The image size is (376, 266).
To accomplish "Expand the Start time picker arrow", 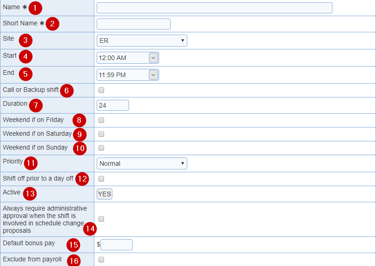I will (x=154, y=58).
